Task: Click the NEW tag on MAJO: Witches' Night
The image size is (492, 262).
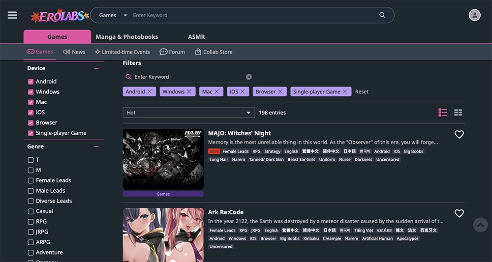Action: click(214, 151)
